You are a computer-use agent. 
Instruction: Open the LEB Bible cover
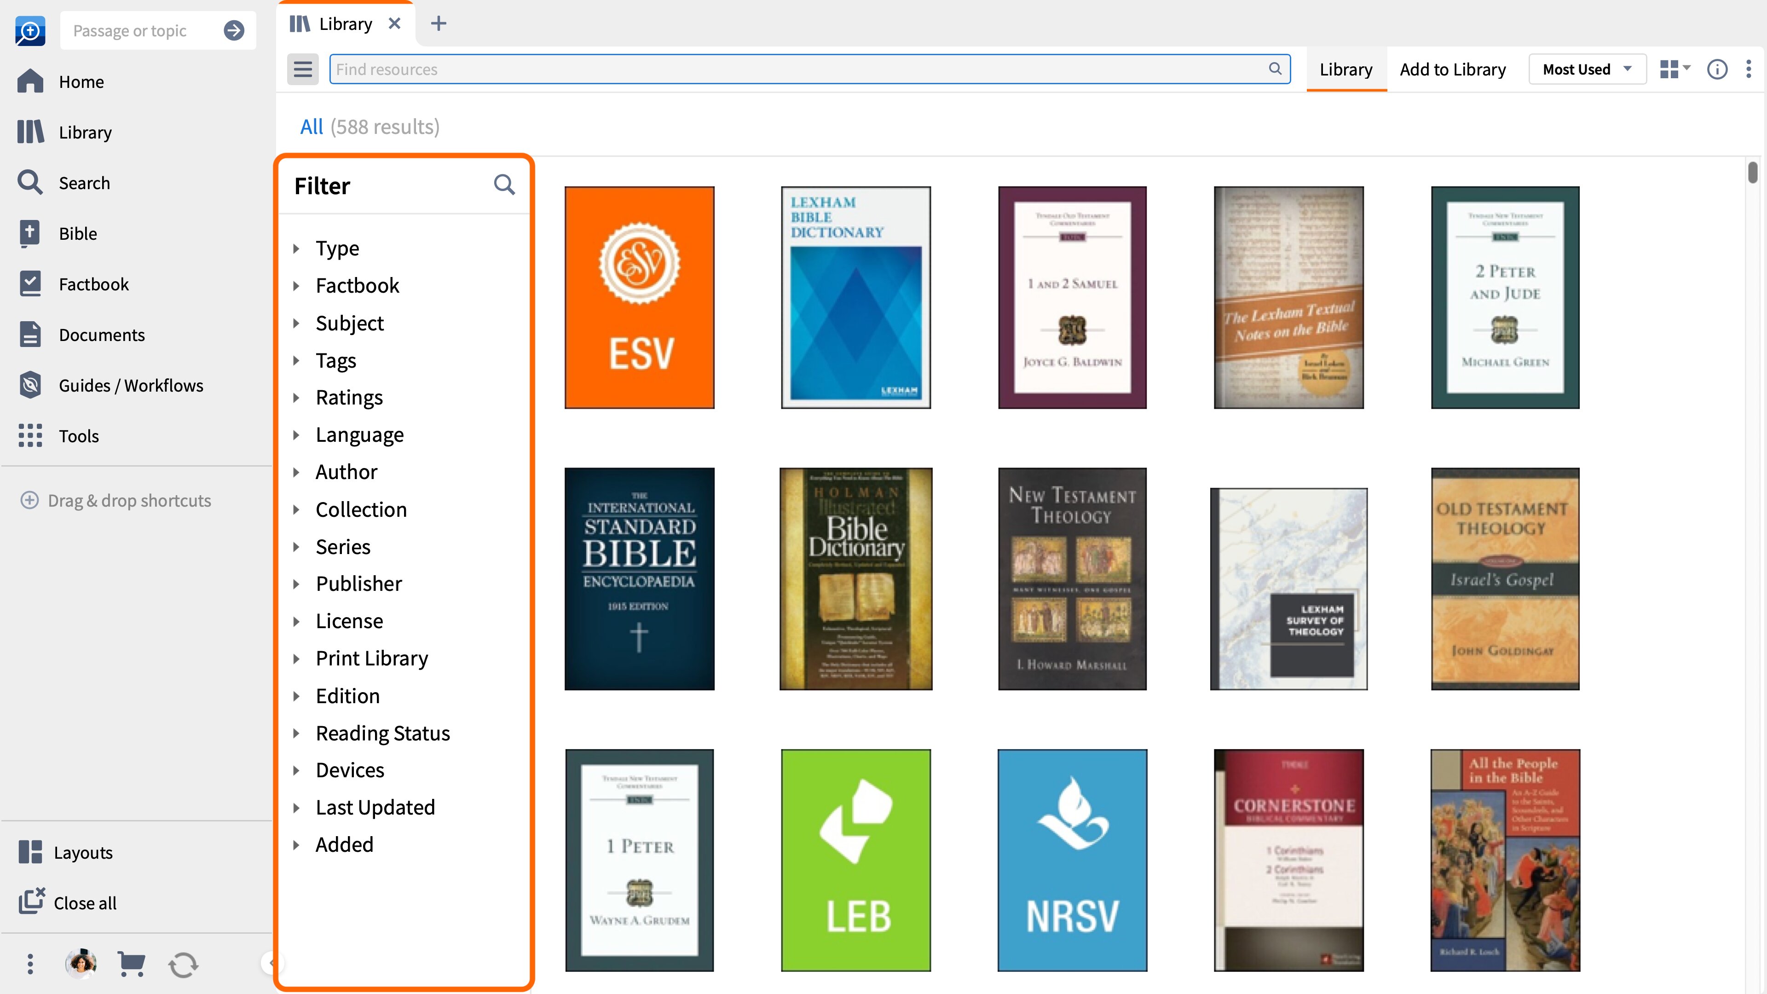855,860
